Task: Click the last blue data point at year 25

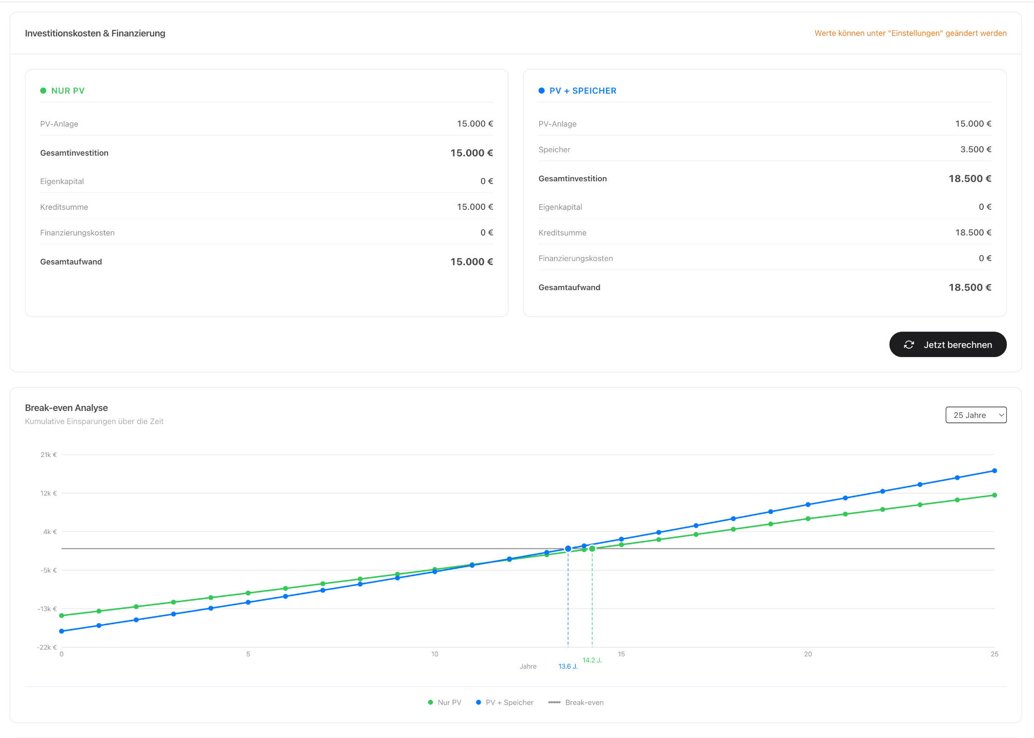Action: [x=994, y=470]
